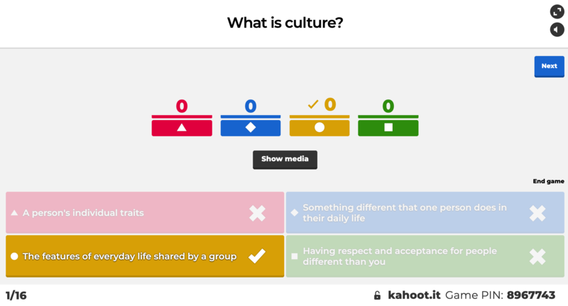This screenshot has width=568, height=306.
Task: End game link on right
Action: 548,181
